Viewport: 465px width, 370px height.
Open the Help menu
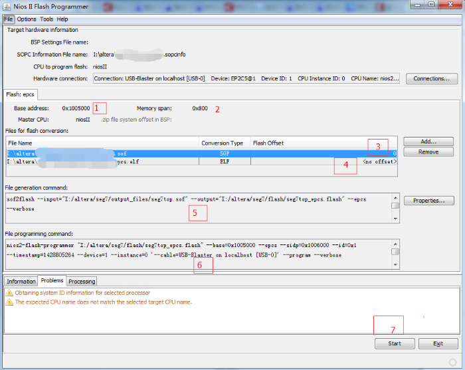click(x=62, y=19)
